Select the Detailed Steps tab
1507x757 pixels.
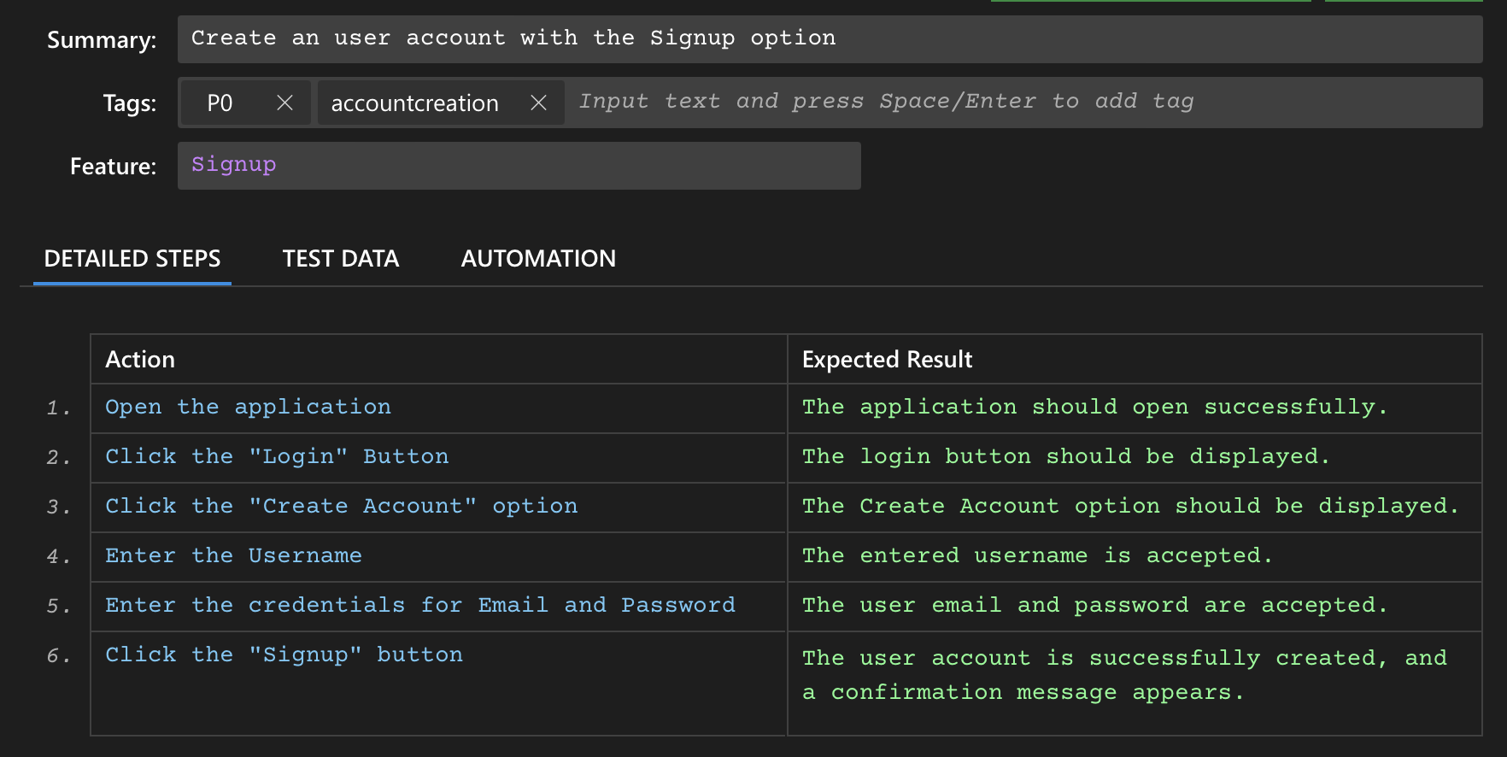click(x=132, y=259)
